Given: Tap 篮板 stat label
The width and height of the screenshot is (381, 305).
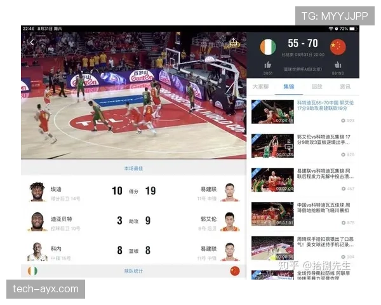Looking at the screenshot, I should 133,251.
